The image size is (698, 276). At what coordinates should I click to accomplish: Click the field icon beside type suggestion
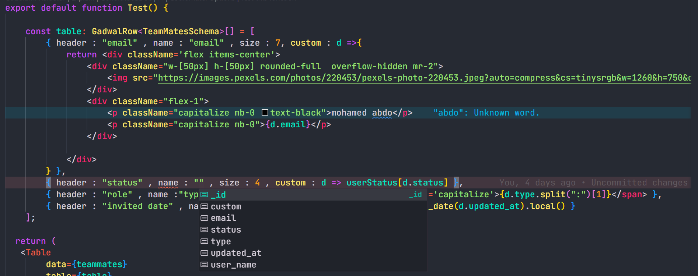point(205,241)
